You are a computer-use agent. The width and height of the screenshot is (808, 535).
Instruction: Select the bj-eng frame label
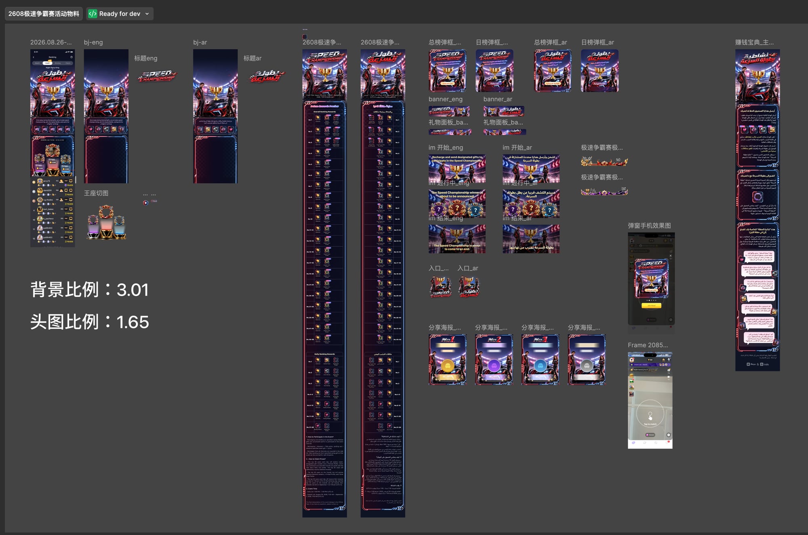(x=93, y=42)
